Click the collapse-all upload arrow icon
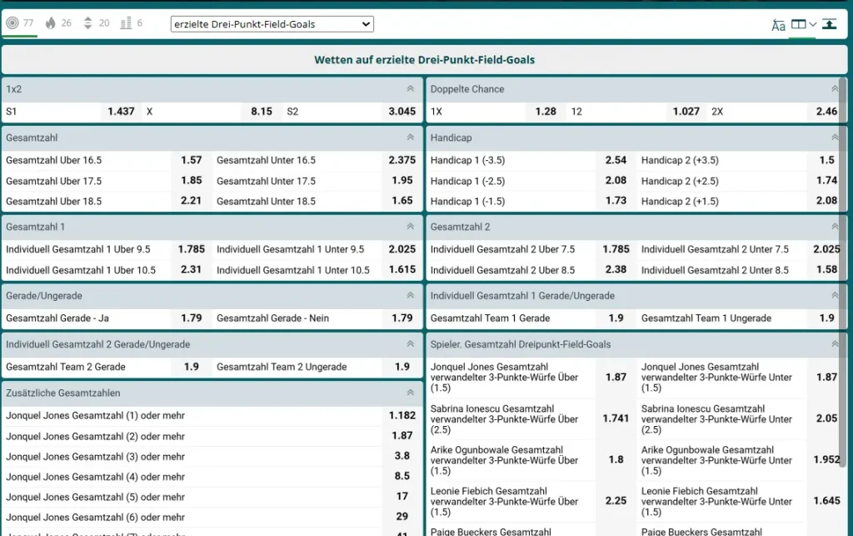Image resolution: width=853 pixels, height=536 pixels. pos(829,24)
